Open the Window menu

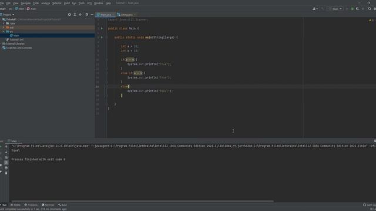pyautogui.click(x=99, y=3)
